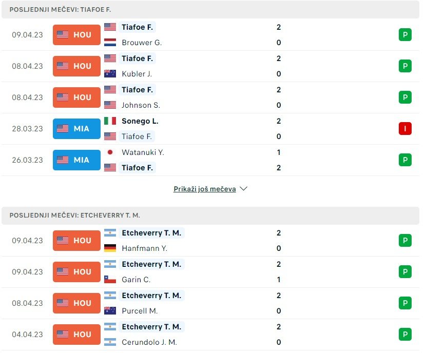Open 'Prikaži još mečeva' link
426x353 pixels.
tap(205, 189)
